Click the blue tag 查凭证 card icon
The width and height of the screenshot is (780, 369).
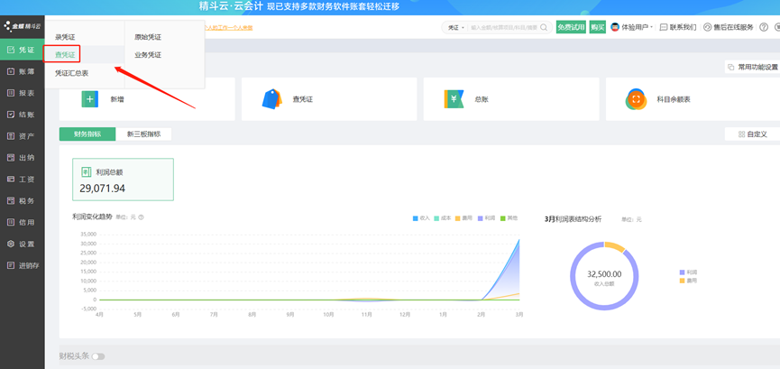(271, 98)
